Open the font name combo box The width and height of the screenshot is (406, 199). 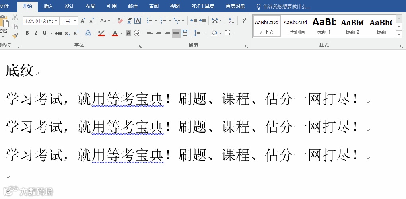pyautogui.click(x=41, y=21)
